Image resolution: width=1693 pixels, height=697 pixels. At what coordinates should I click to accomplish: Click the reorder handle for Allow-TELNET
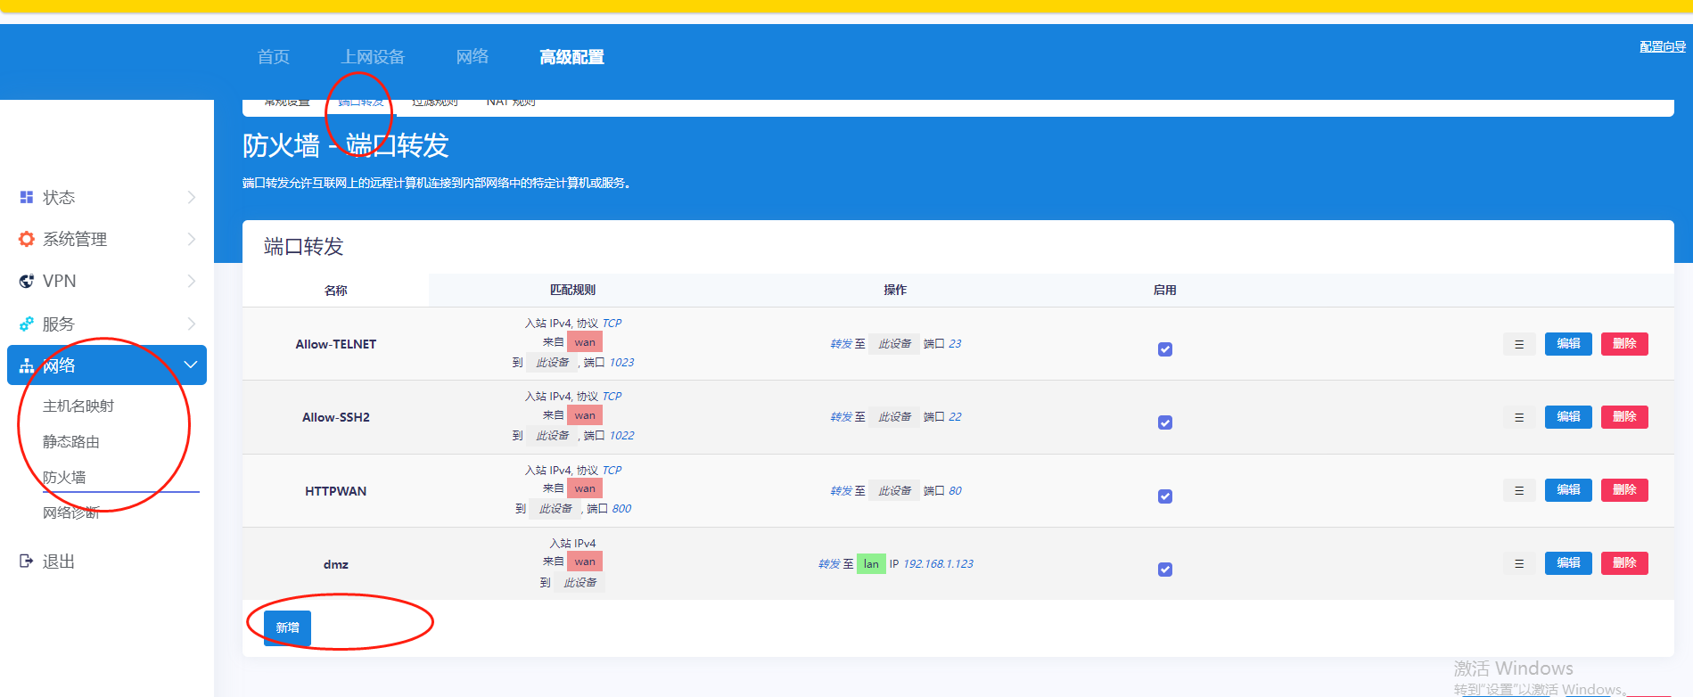tap(1519, 344)
